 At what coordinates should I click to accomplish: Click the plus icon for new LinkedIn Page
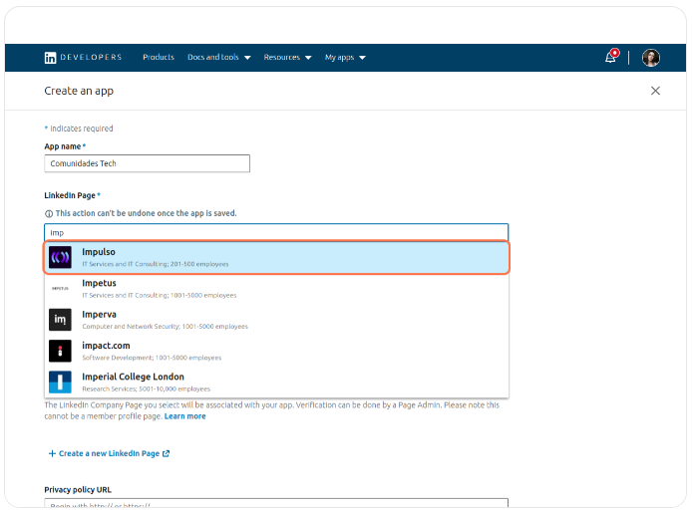[x=52, y=453]
